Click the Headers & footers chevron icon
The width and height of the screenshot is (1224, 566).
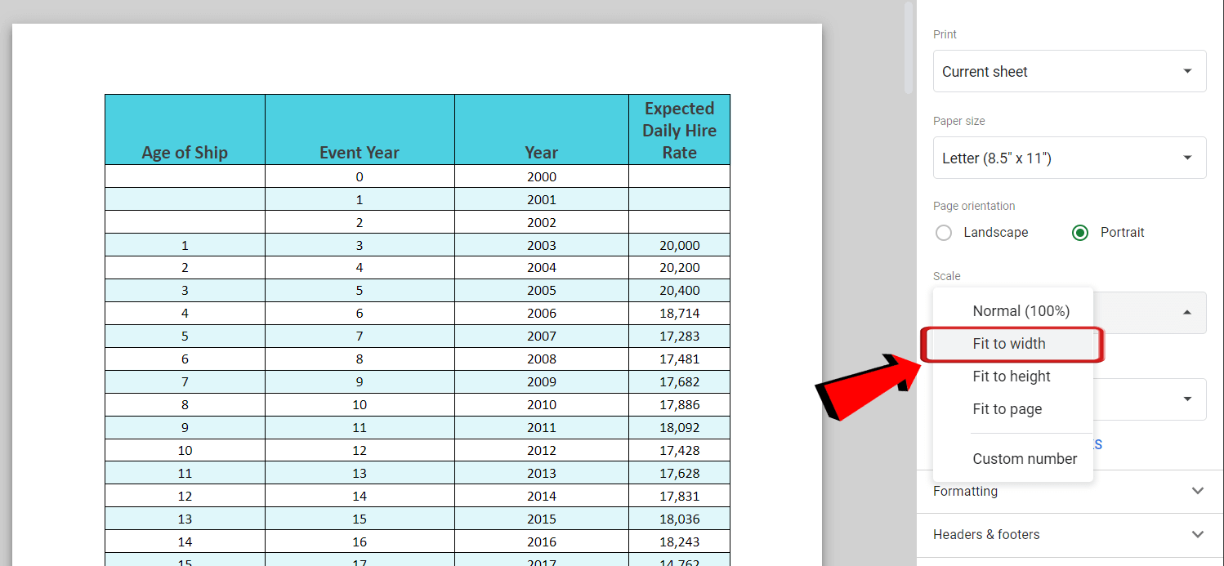[1199, 534]
